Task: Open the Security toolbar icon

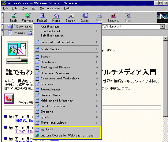Action: click(114, 16)
